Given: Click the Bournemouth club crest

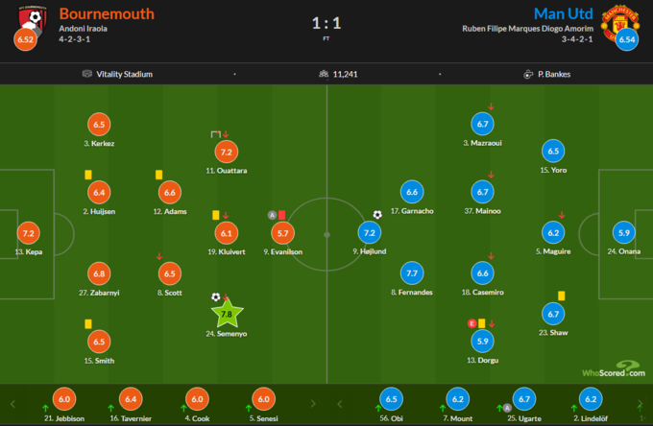Looking at the screenshot, I should click(x=33, y=21).
